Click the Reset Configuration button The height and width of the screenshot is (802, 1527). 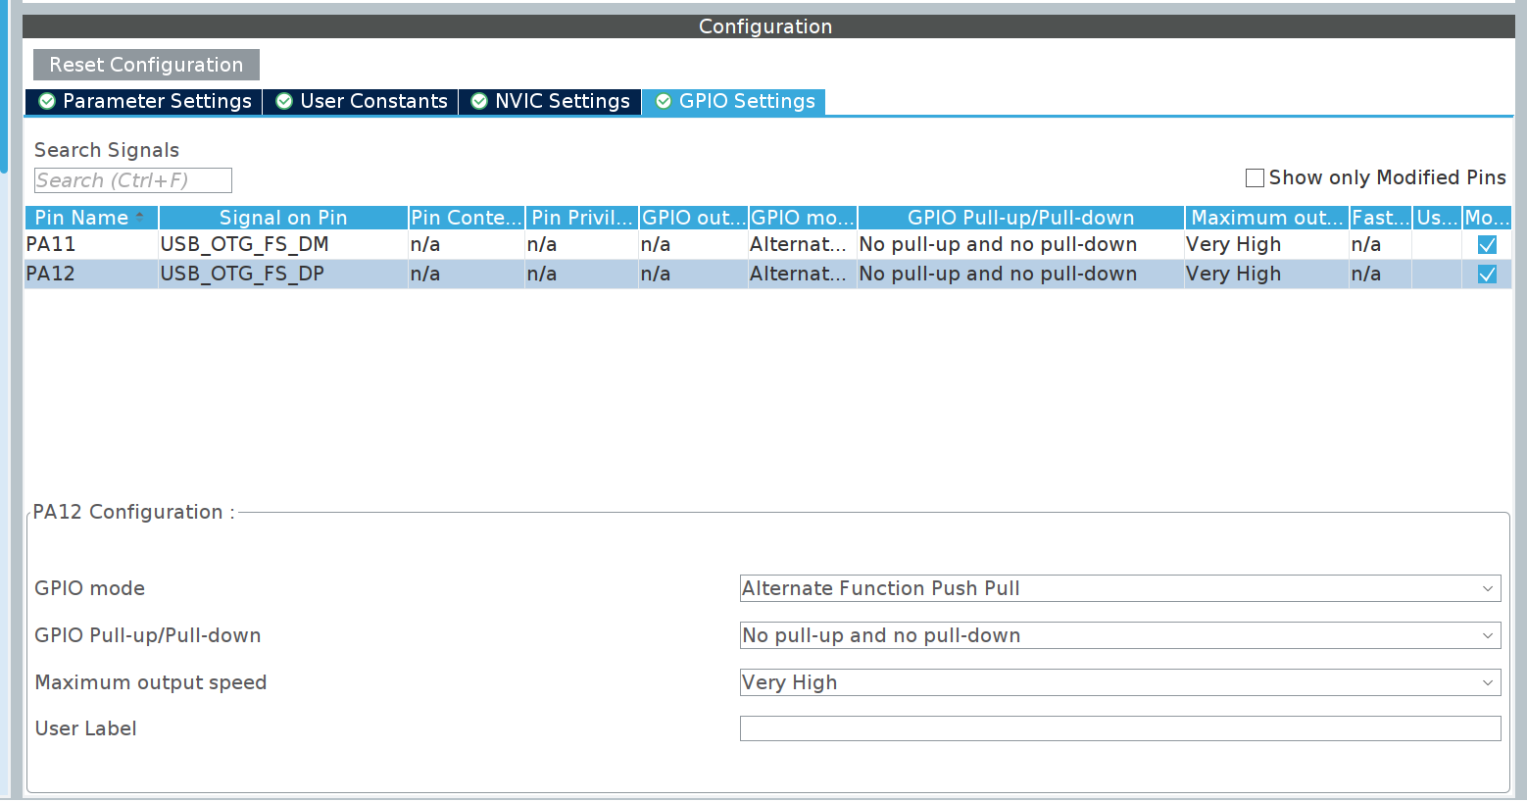[145, 64]
